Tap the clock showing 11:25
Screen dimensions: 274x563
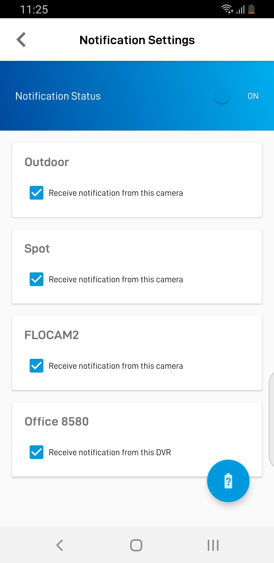pyautogui.click(x=34, y=10)
